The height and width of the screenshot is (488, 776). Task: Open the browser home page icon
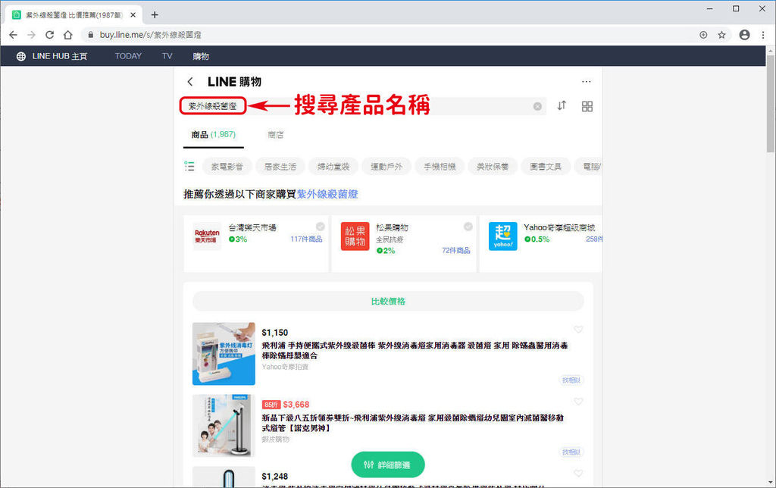coord(67,35)
